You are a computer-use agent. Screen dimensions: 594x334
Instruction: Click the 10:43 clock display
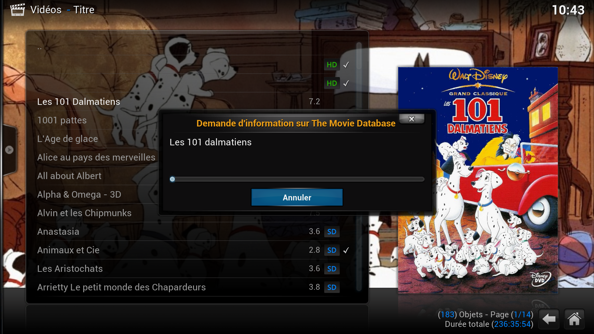[568, 10]
